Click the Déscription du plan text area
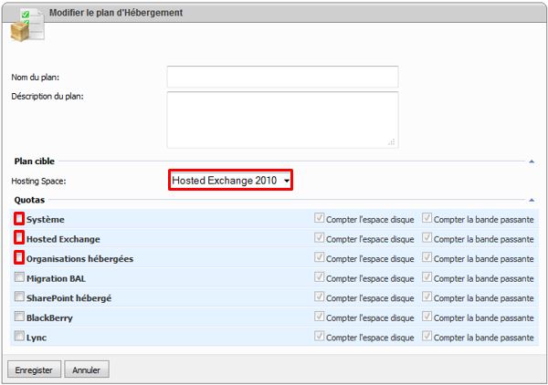Screen dimensions: 548x385 (x=282, y=119)
